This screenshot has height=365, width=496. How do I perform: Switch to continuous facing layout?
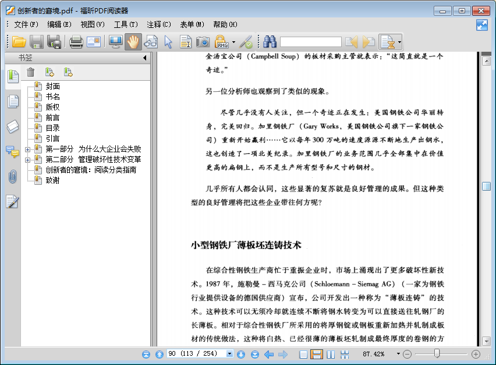(x=345, y=355)
